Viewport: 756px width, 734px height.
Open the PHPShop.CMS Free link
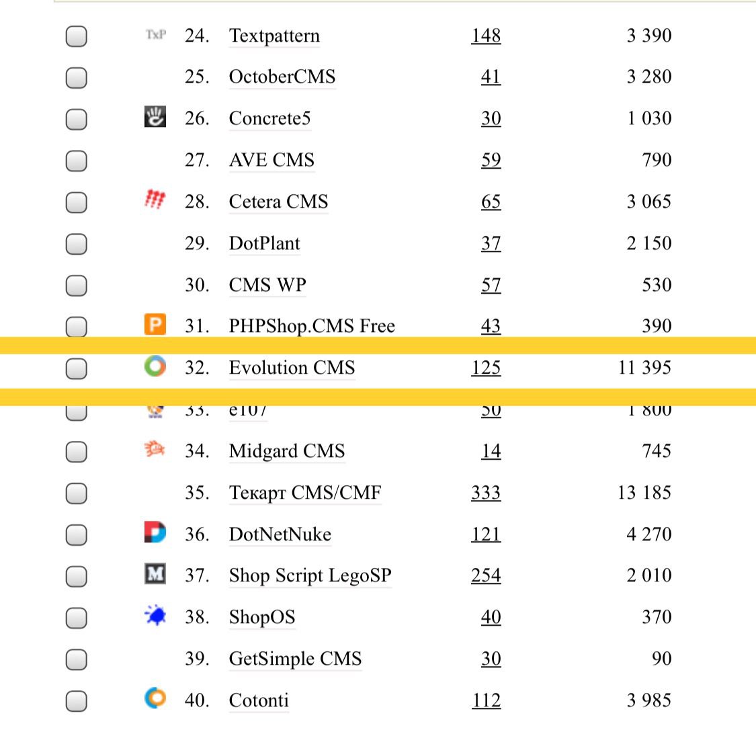pos(312,326)
